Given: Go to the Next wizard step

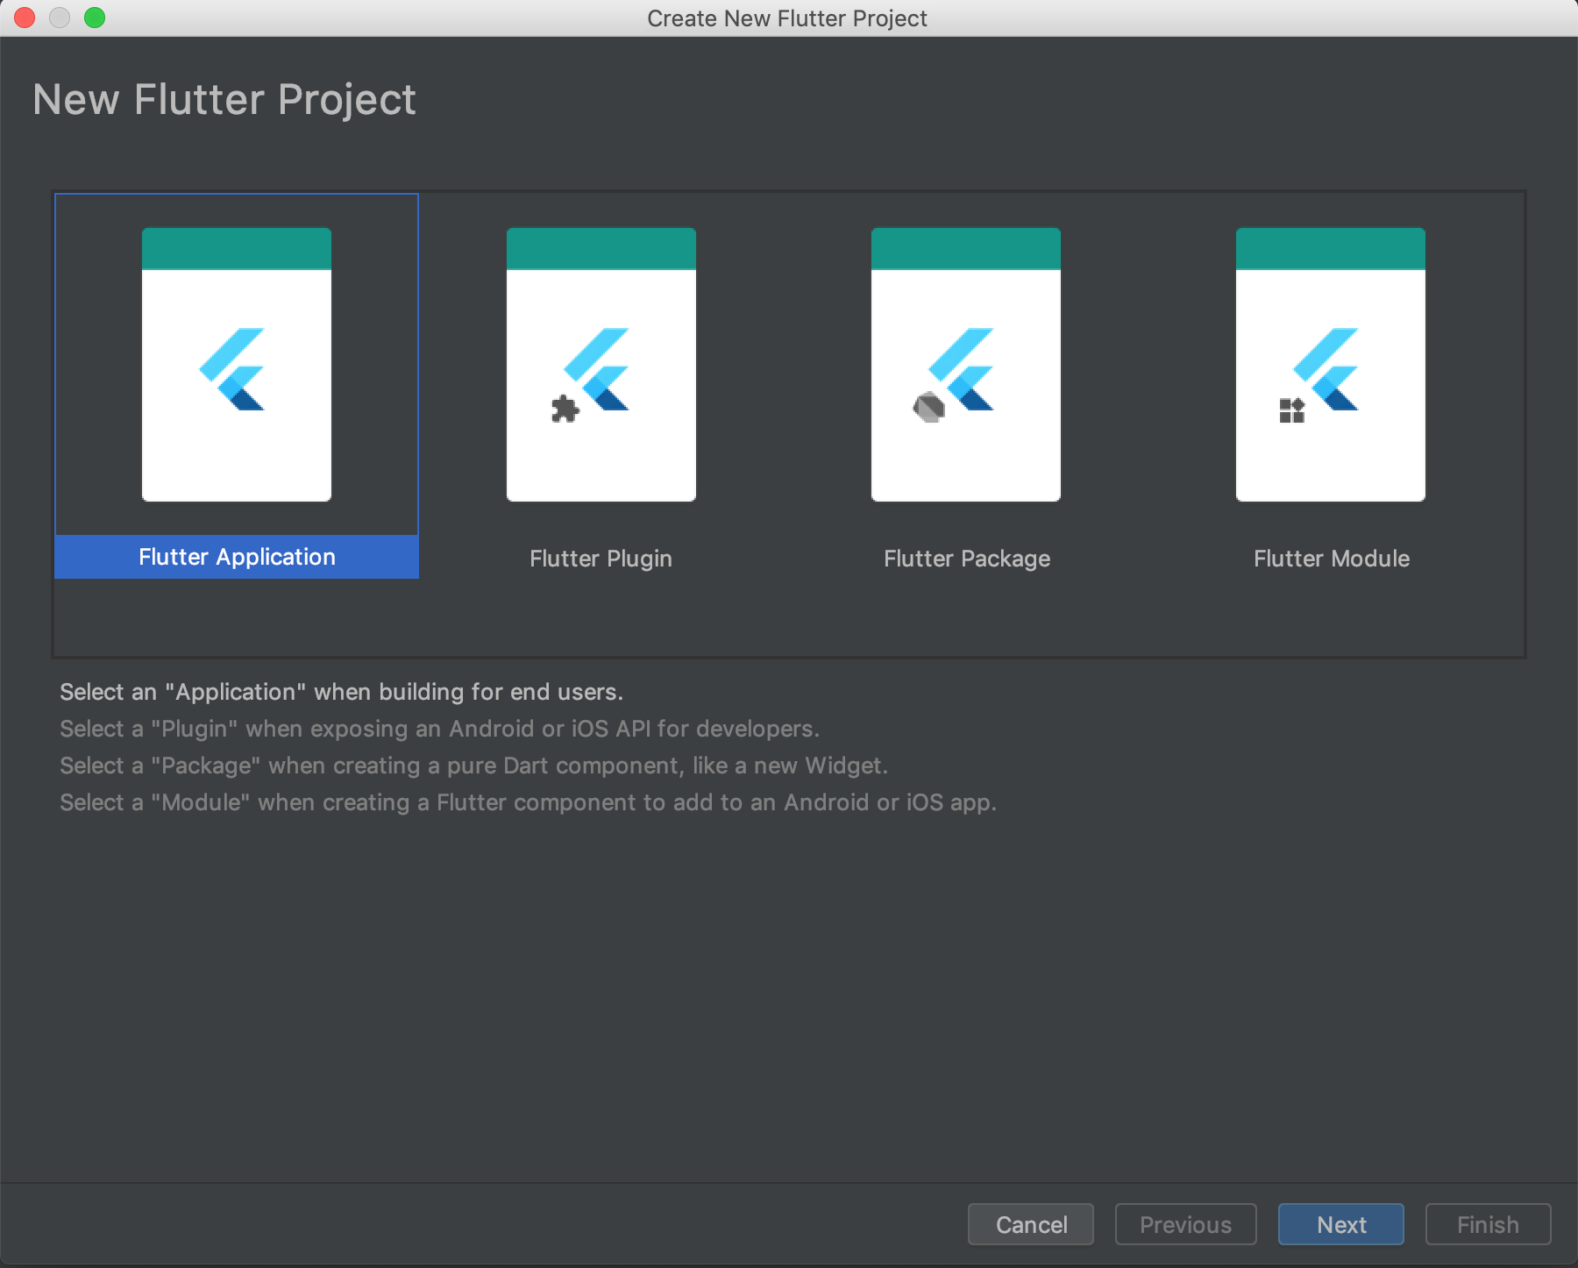Looking at the screenshot, I should 1341,1224.
